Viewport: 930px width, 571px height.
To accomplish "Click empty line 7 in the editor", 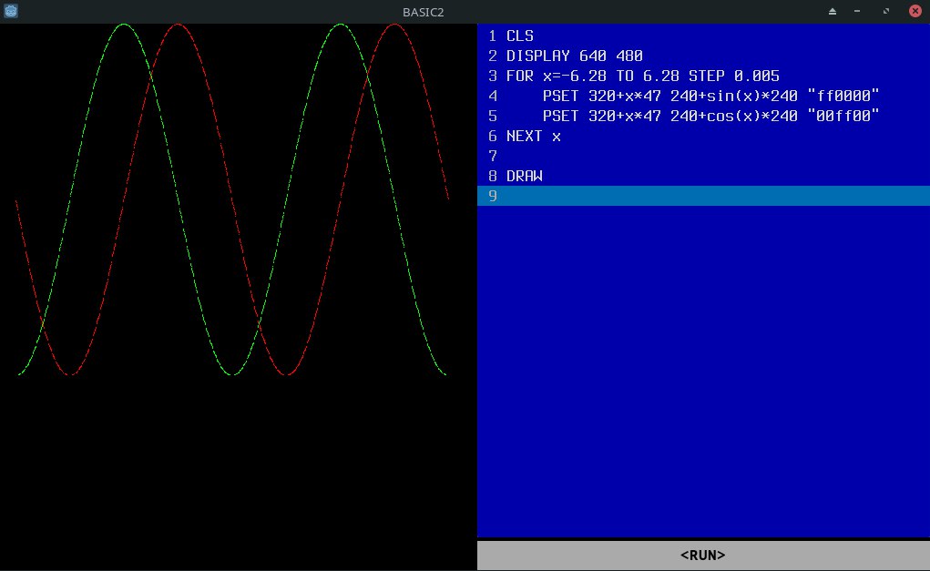I will pyautogui.click(x=703, y=156).
